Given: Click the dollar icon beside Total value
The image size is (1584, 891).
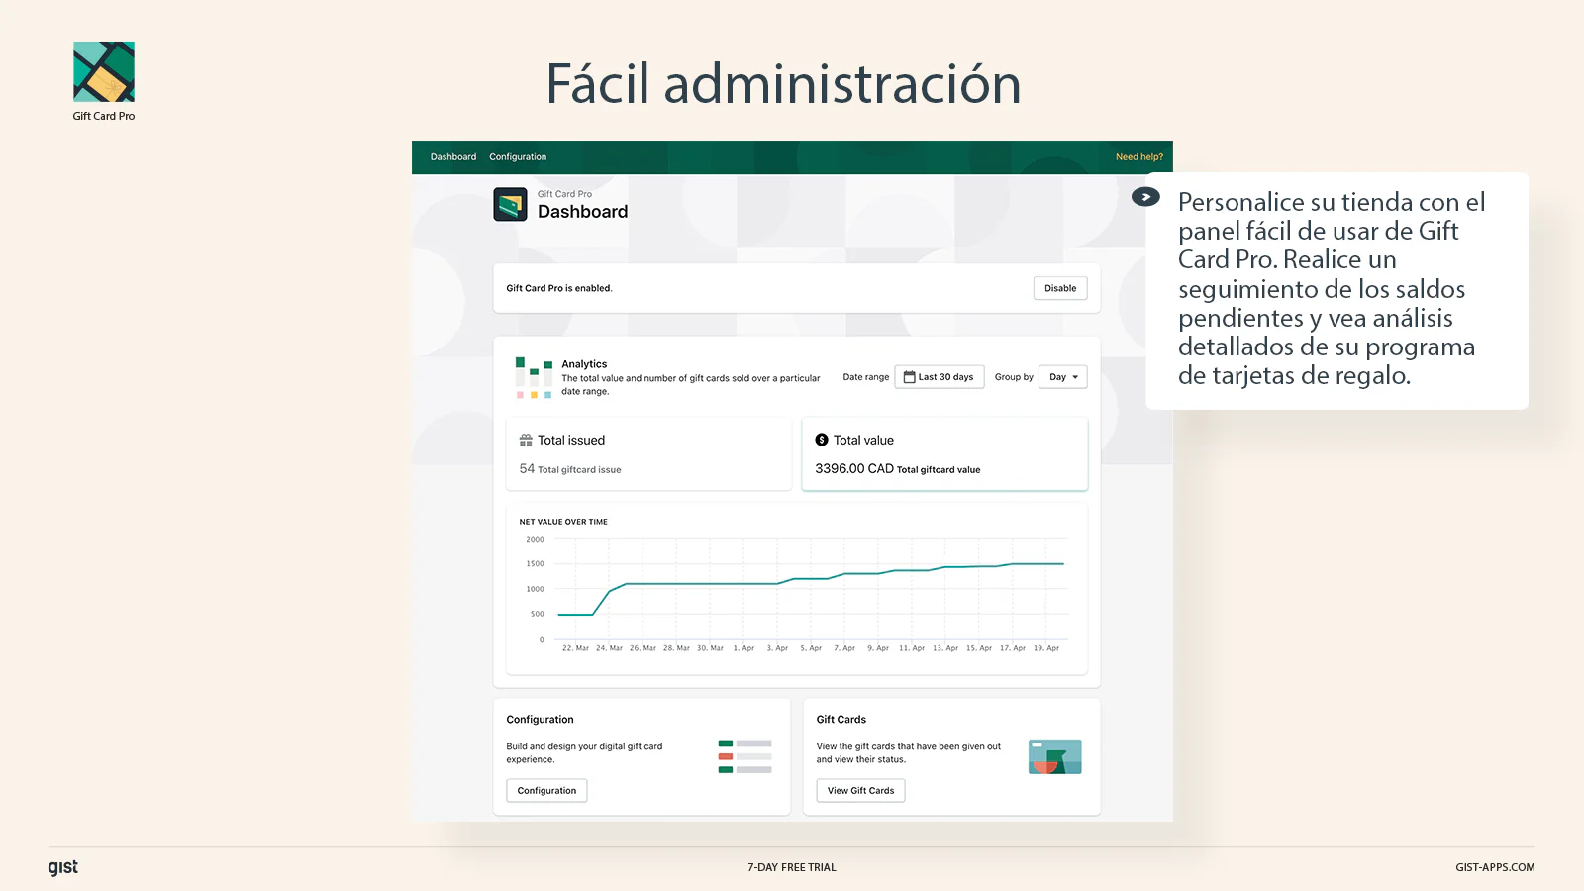Looking at the screenshot, I should [822, 440].
